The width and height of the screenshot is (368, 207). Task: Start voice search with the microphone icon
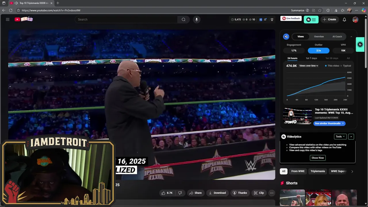[x=197, y=20]
